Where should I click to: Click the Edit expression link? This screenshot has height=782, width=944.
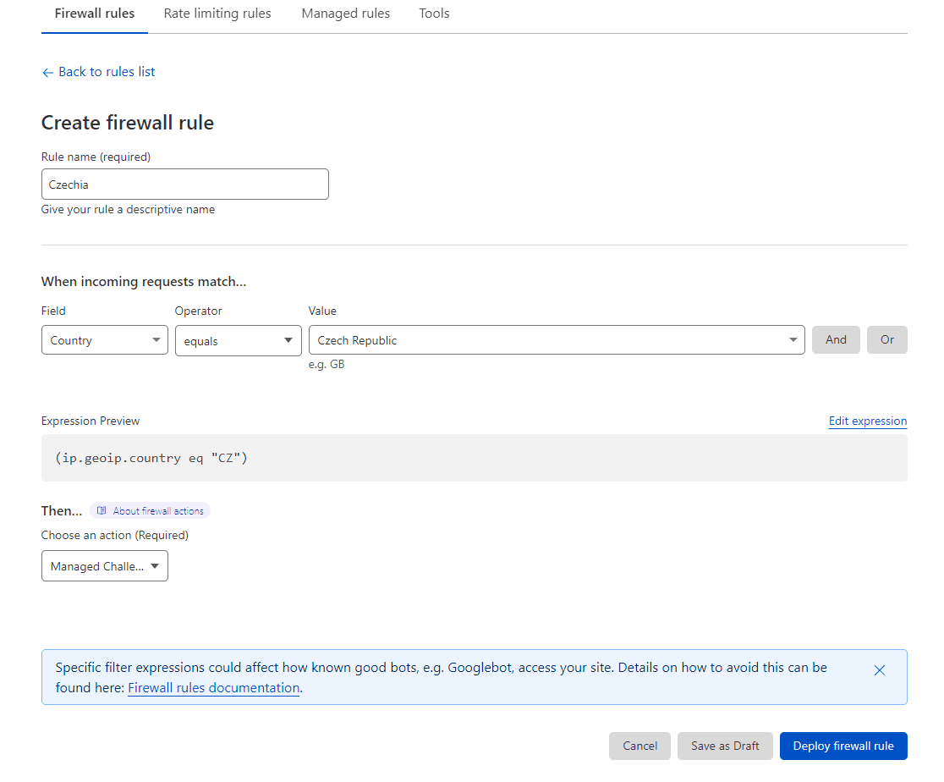point(867,421)
